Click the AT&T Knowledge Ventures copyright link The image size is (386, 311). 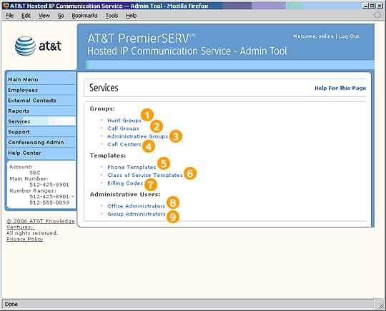pyautogui.click(x=40, y=224)
